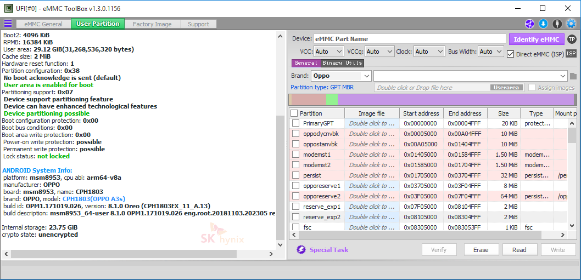Open the blue settings gear

(571, 24)
